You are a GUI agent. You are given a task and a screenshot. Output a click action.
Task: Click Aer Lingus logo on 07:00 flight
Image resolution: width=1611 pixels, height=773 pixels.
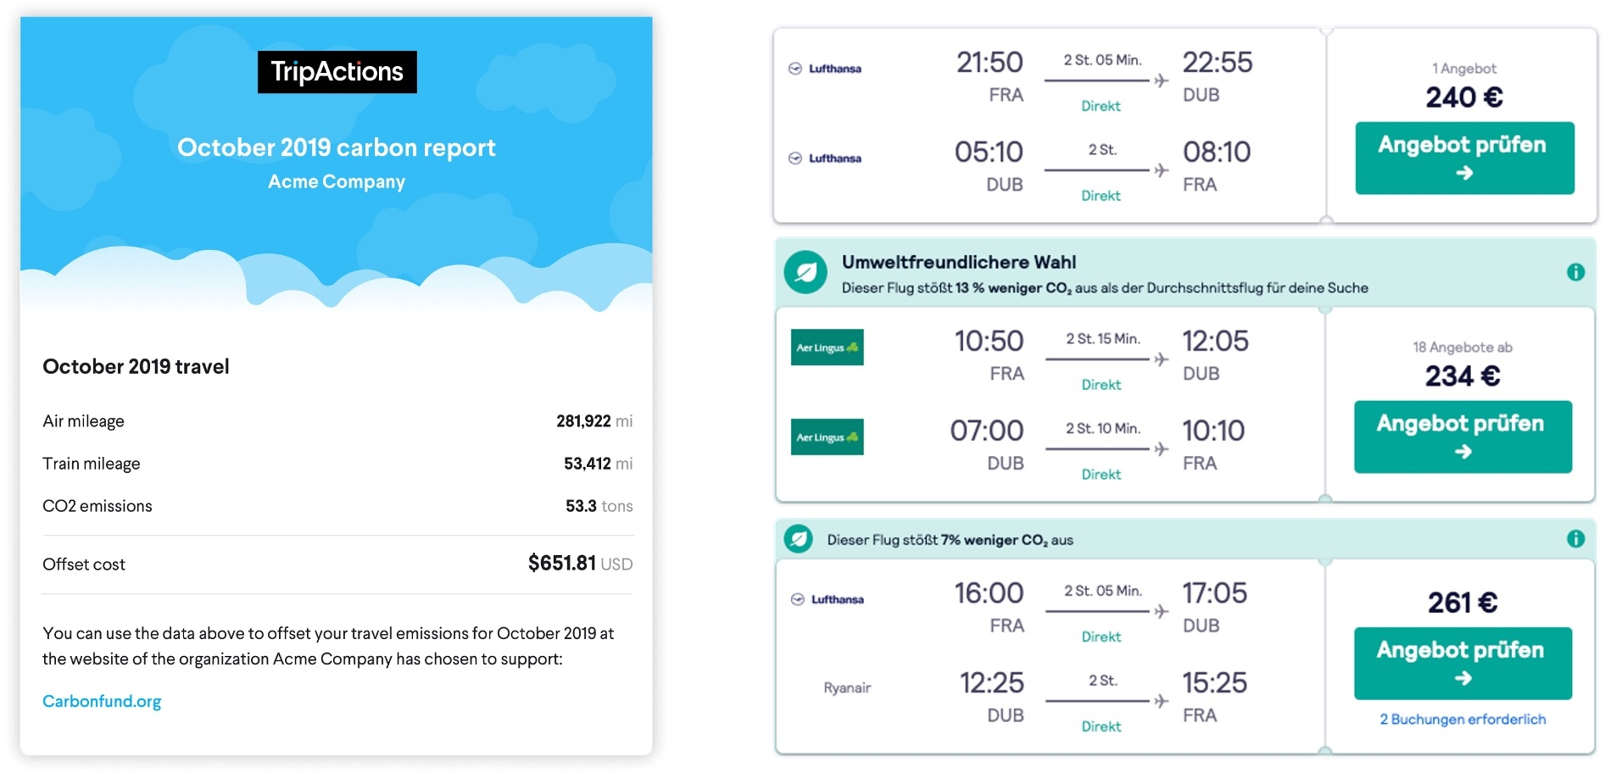click(827, 437)
